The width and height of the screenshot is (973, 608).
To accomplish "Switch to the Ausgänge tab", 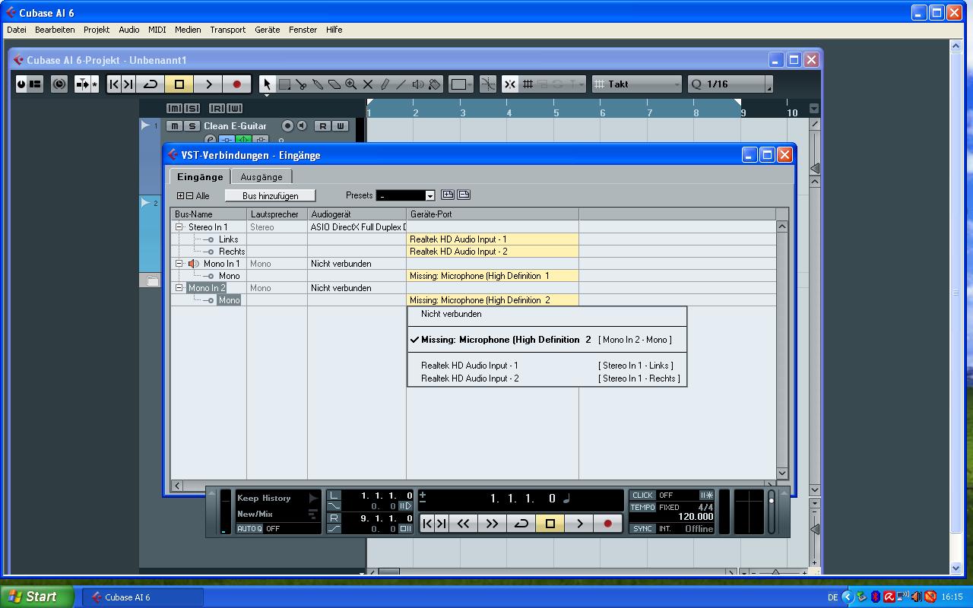I will (x=261, y=177).
